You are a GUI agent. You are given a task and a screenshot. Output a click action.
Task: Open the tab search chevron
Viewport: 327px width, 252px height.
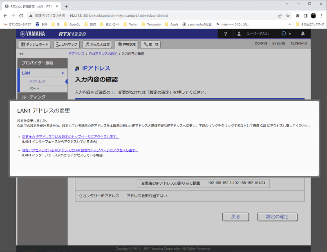click(x=287, y=4)
